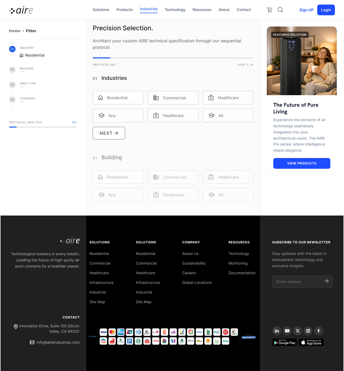Click The Future of Pure Living heading
The image size is (344, 371).
(296, 108)
